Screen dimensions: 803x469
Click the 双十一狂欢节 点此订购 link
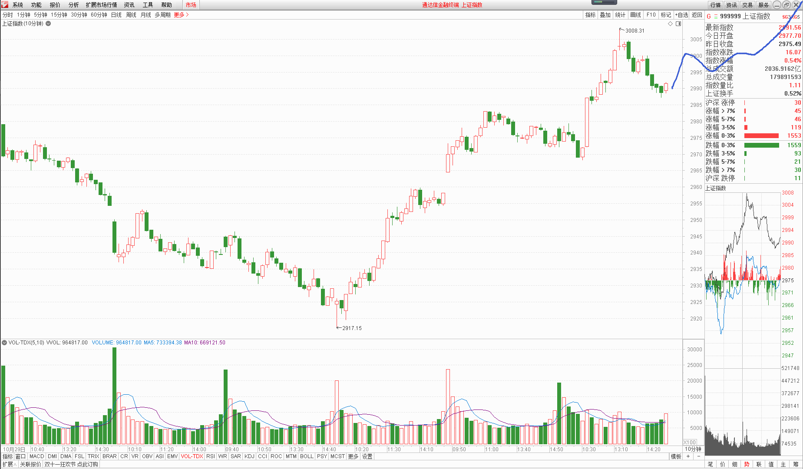pos(71,464)
